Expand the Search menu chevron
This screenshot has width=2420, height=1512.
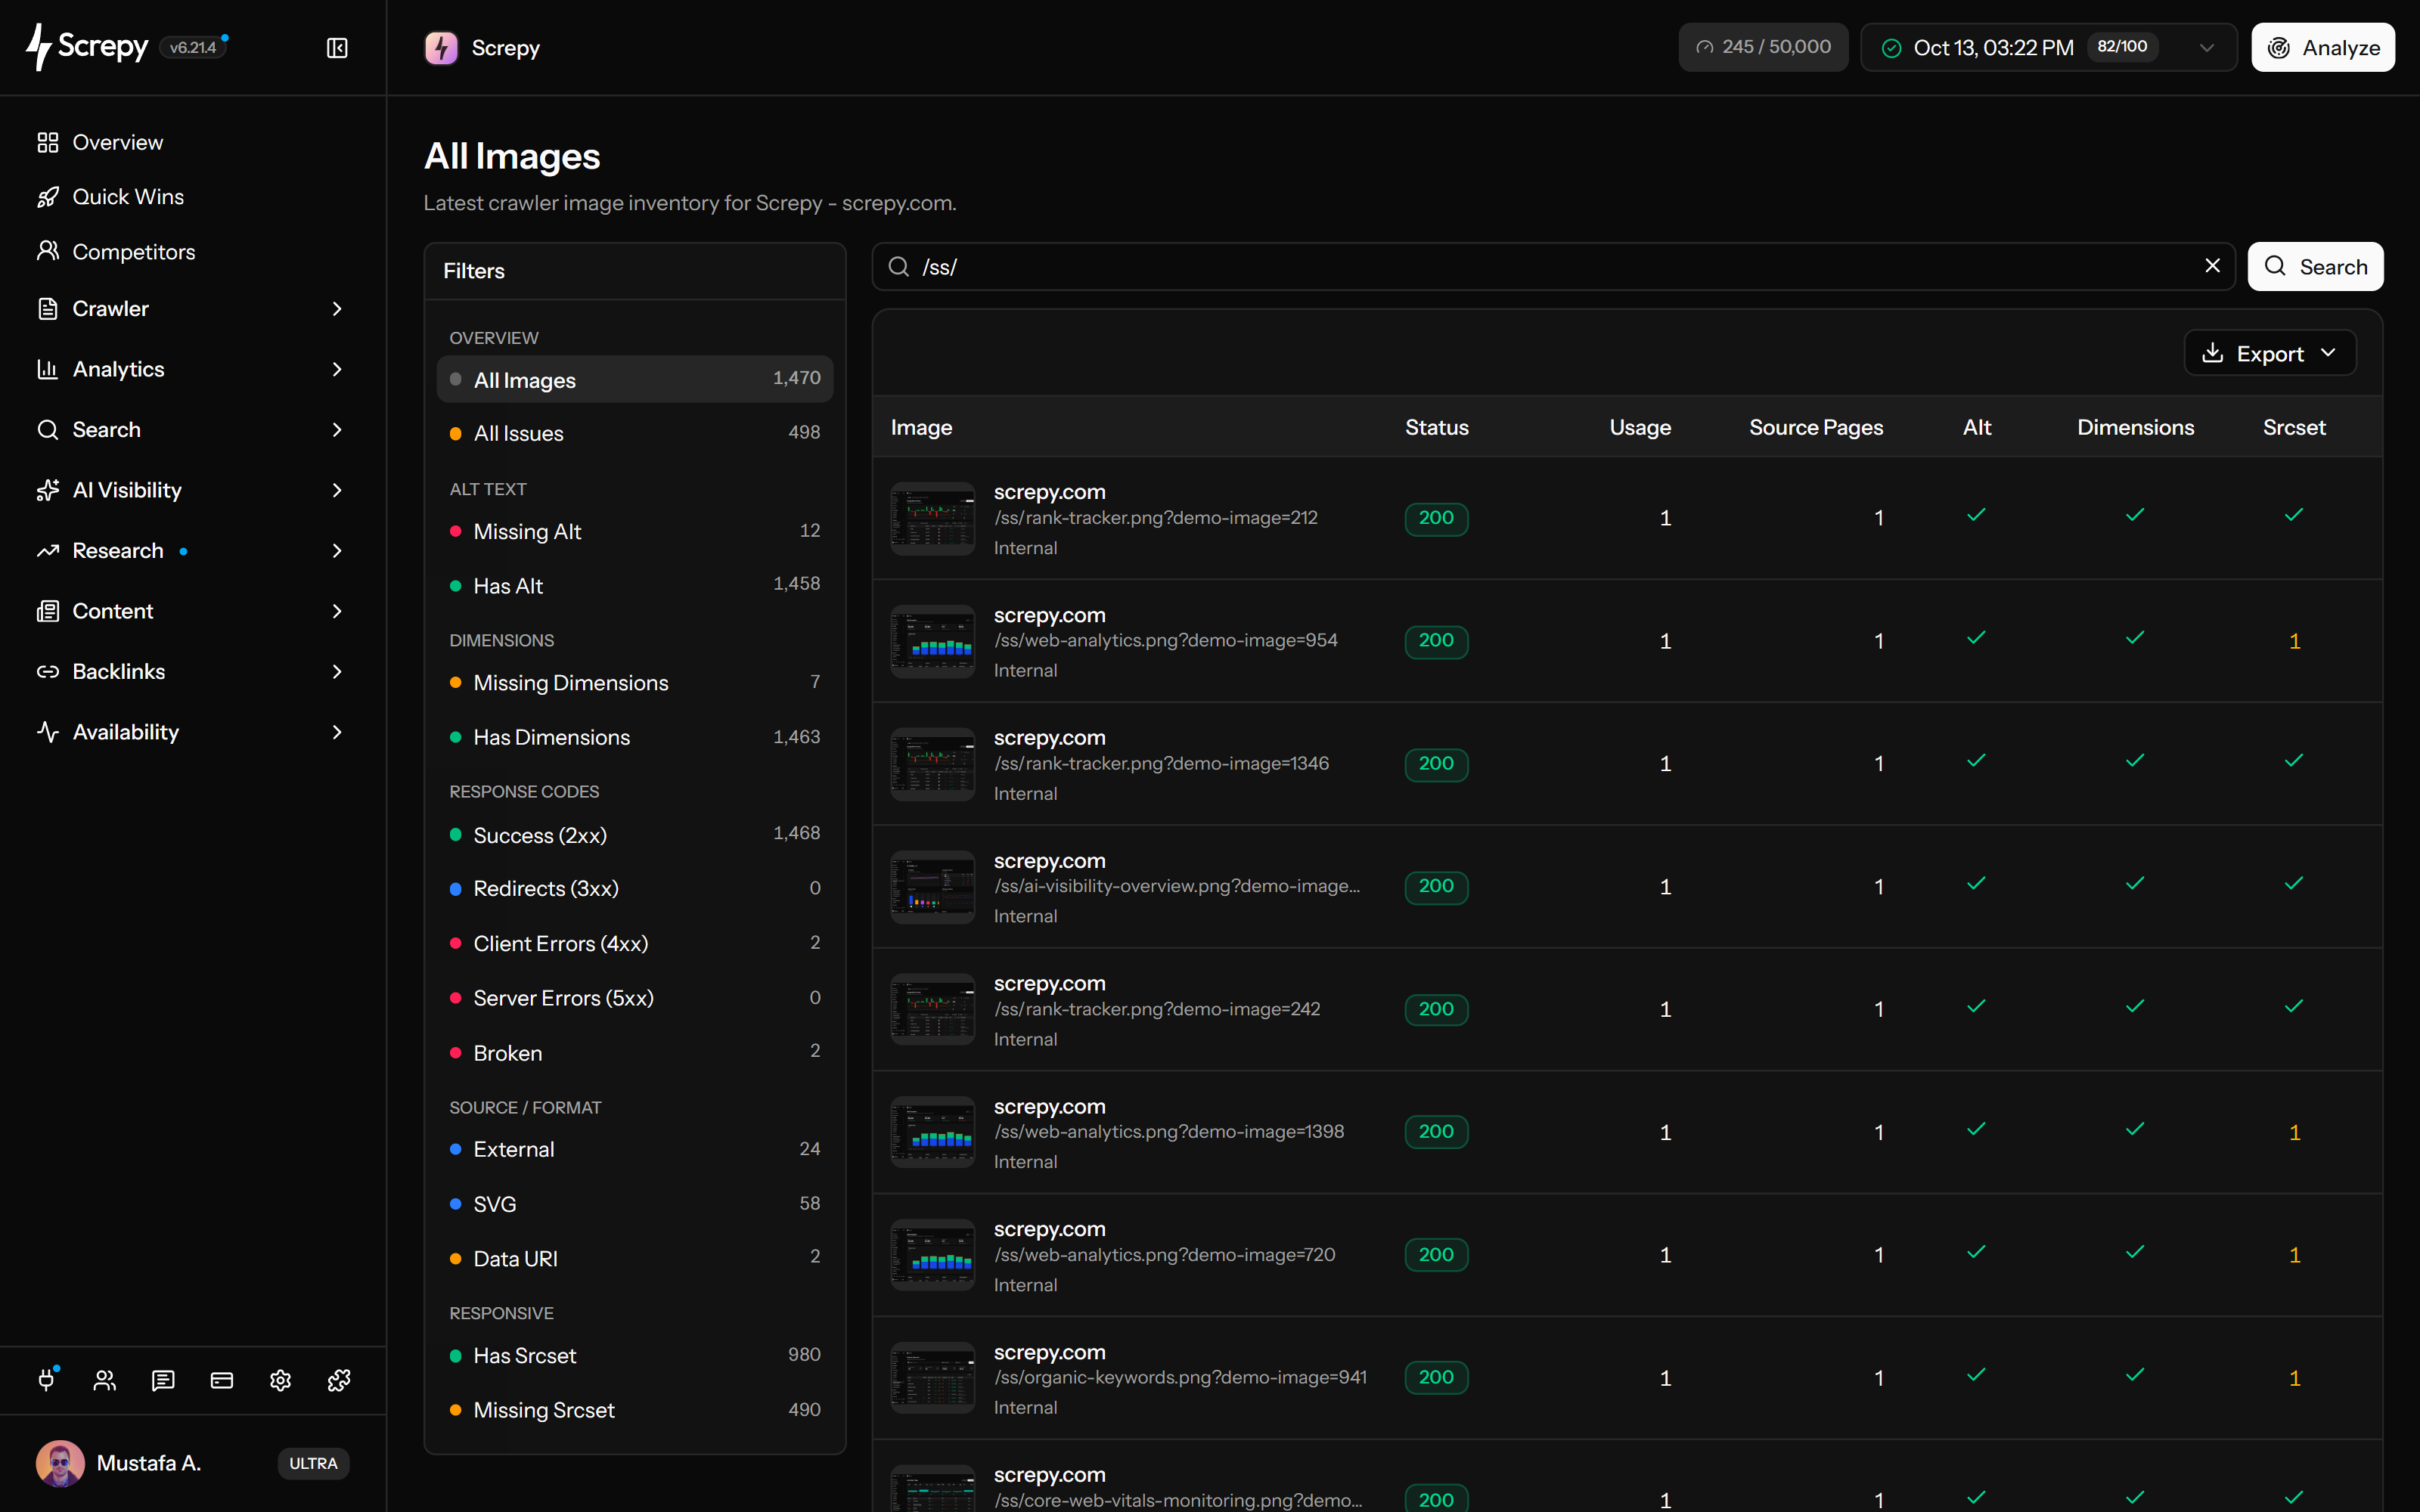(337, 430)
